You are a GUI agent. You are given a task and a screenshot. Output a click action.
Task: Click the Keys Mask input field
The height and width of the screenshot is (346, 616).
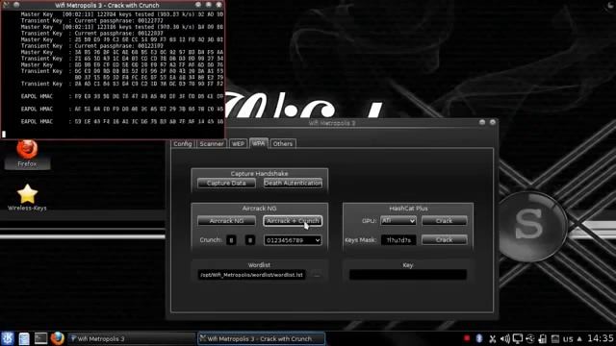click(398, 240)
